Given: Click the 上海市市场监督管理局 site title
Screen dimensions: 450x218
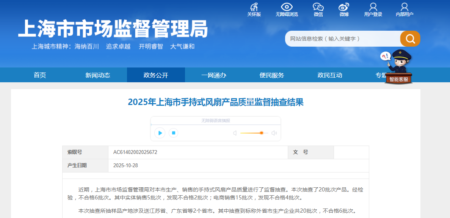Looking at the screenshot, I should 113,29.
